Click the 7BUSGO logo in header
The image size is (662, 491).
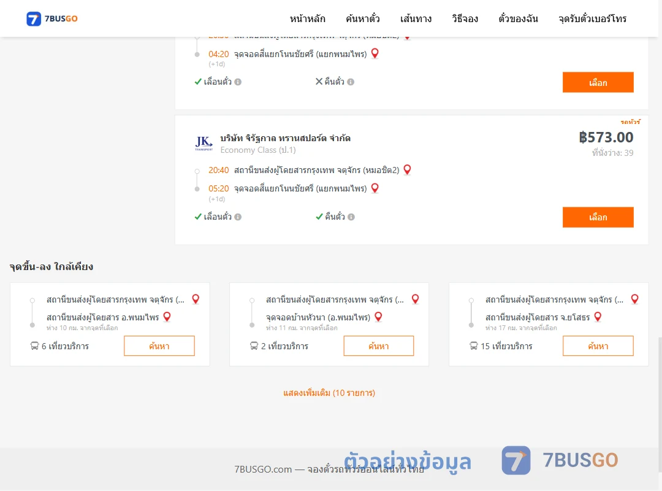pos(52,18)
